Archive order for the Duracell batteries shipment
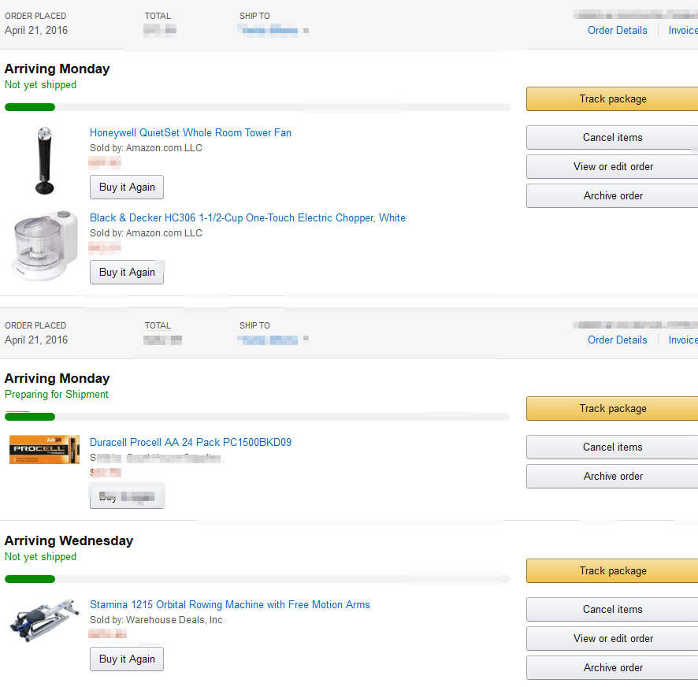 point(613,477)
